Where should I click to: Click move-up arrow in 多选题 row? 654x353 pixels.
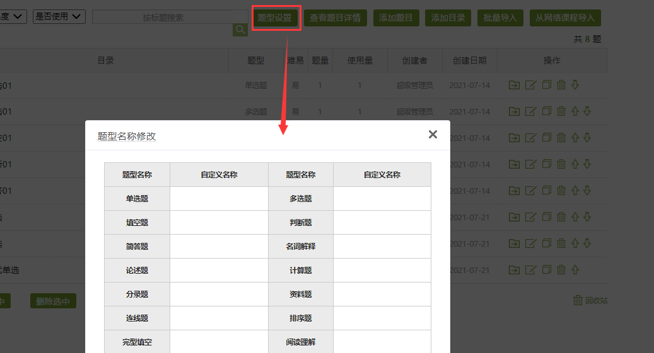pyautogui.click(x=575, y=111)
